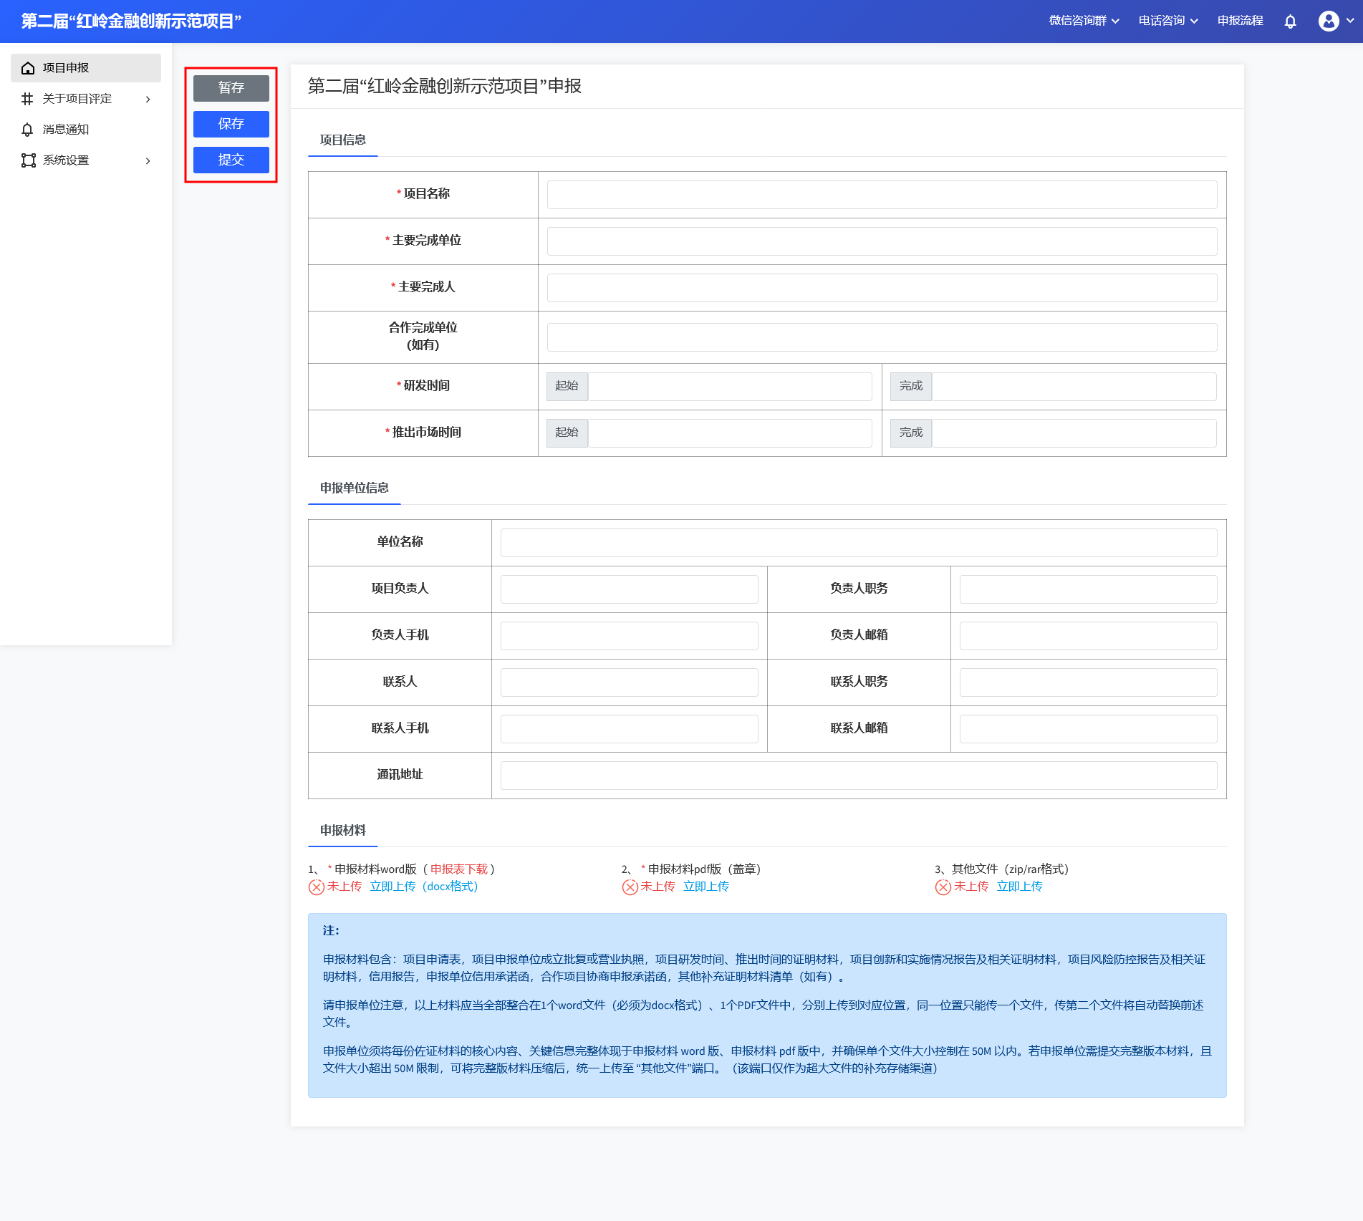Open 申报流程 in the top navigation

(x=1240, y=21)
